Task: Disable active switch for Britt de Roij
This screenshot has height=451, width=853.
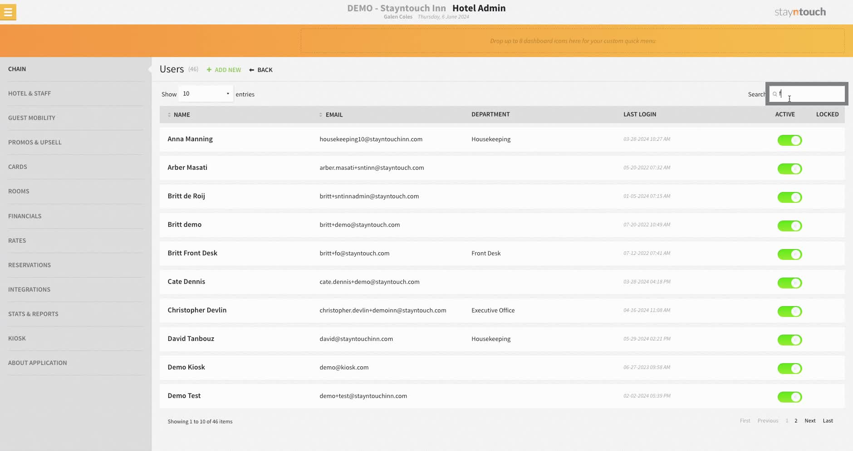Action: point(789,197)
